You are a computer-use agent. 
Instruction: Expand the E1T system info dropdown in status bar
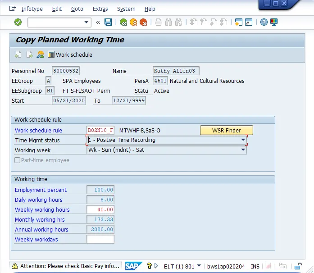click(x=199, y=266)
